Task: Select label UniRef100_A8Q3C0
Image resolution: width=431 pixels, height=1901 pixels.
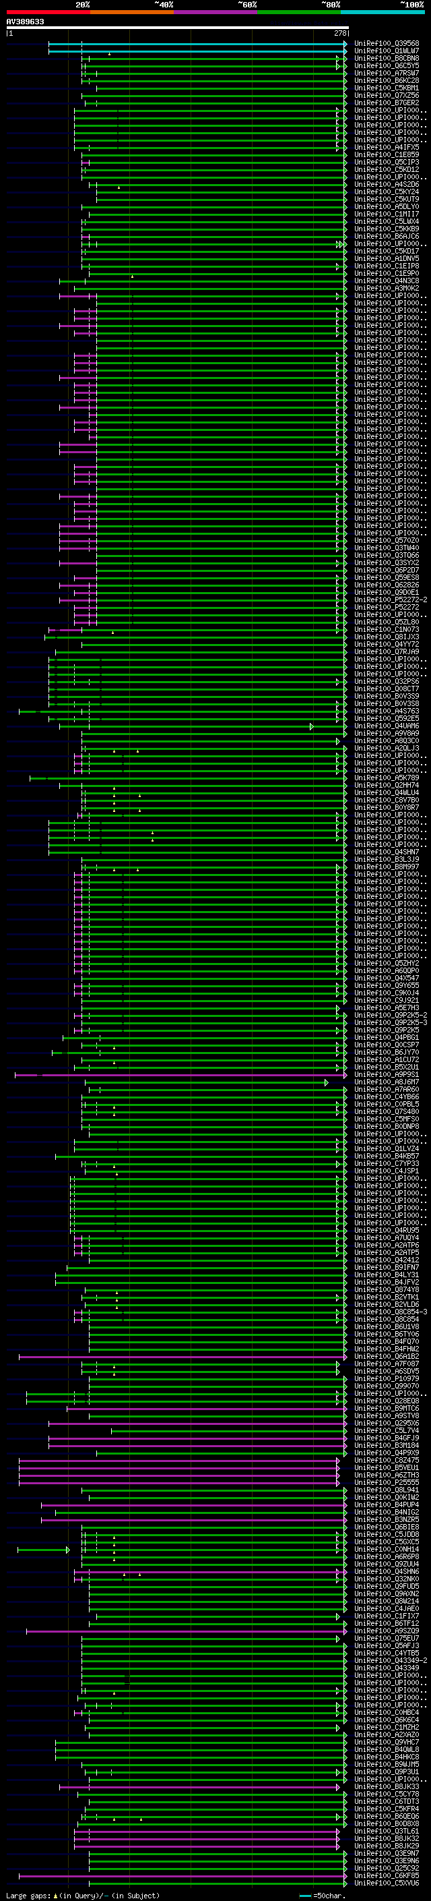Action: (x=387, y=740)
